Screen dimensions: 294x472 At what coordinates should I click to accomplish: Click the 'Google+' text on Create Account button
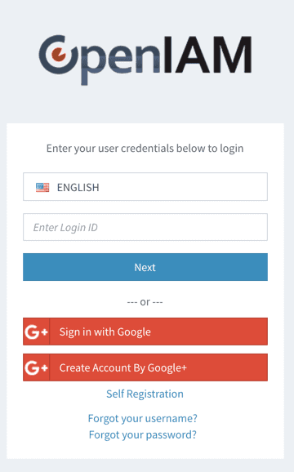167,368
